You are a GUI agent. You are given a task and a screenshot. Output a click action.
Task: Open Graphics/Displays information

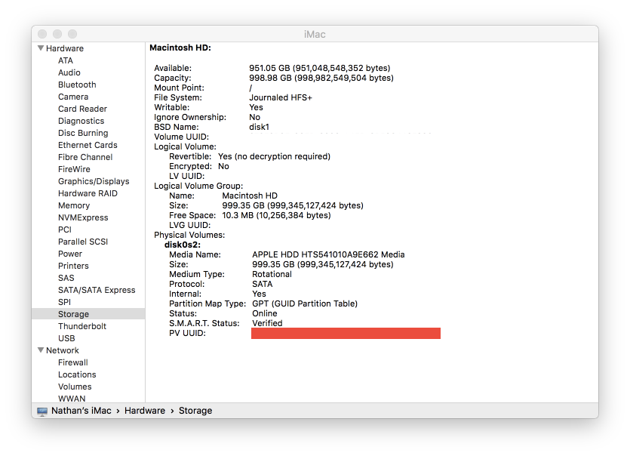pyautogui.click(x=94, y=181)
